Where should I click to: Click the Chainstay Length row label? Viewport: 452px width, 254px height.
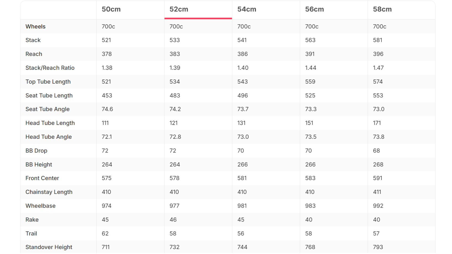tap(49, 192)
